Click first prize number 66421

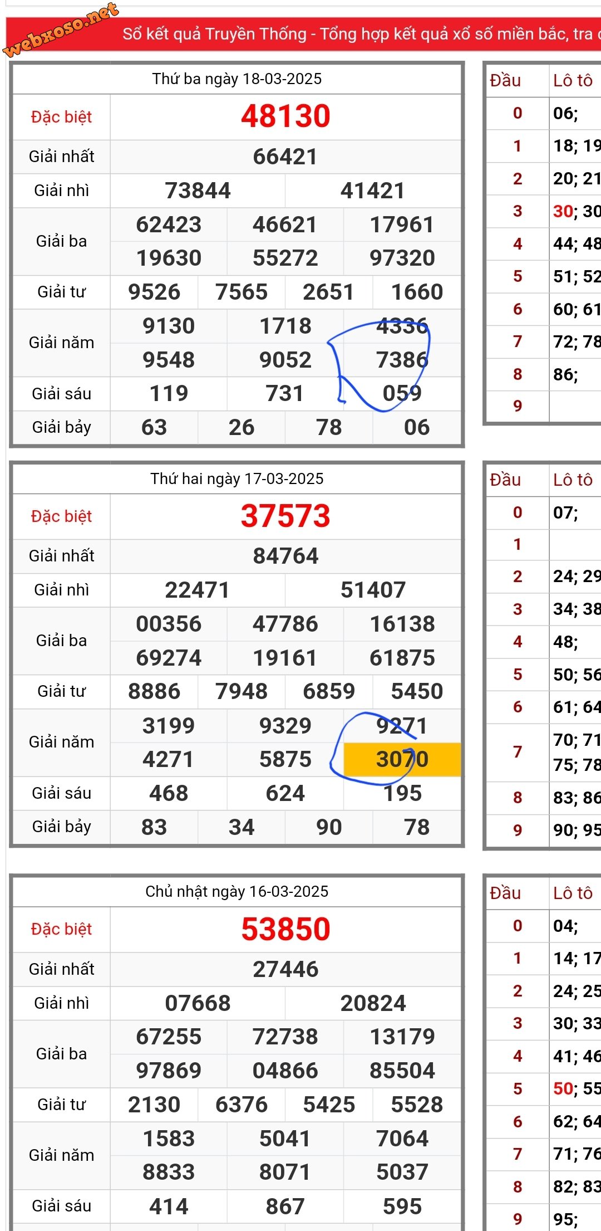point(285,157)
